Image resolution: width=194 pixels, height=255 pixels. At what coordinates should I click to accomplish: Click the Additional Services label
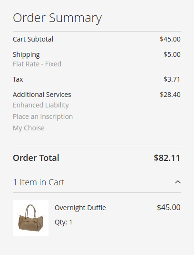point(42,95)
